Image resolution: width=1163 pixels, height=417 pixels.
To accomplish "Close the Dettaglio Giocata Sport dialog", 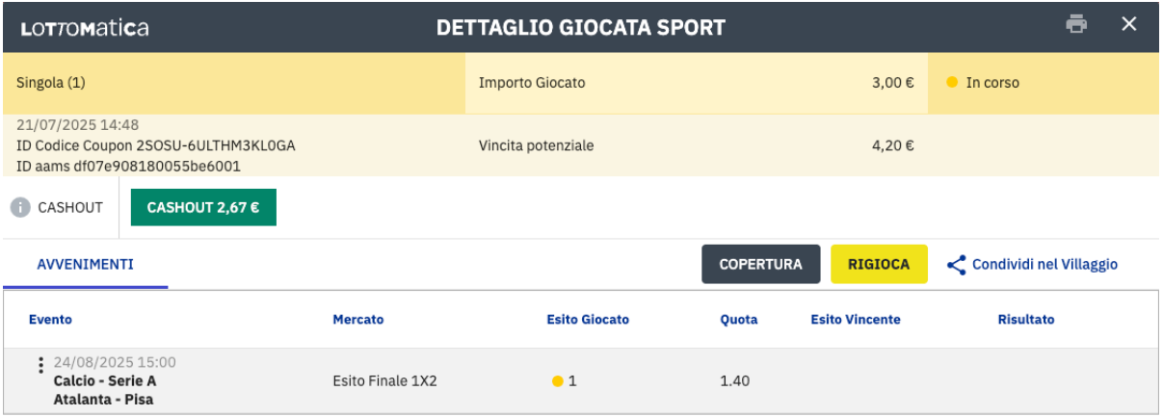I will tap(1129, 24).
